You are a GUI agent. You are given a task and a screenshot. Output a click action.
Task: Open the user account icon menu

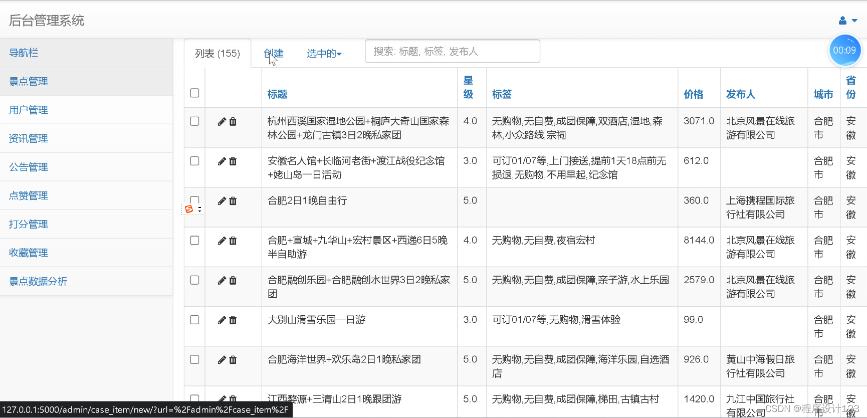point(842,21)
